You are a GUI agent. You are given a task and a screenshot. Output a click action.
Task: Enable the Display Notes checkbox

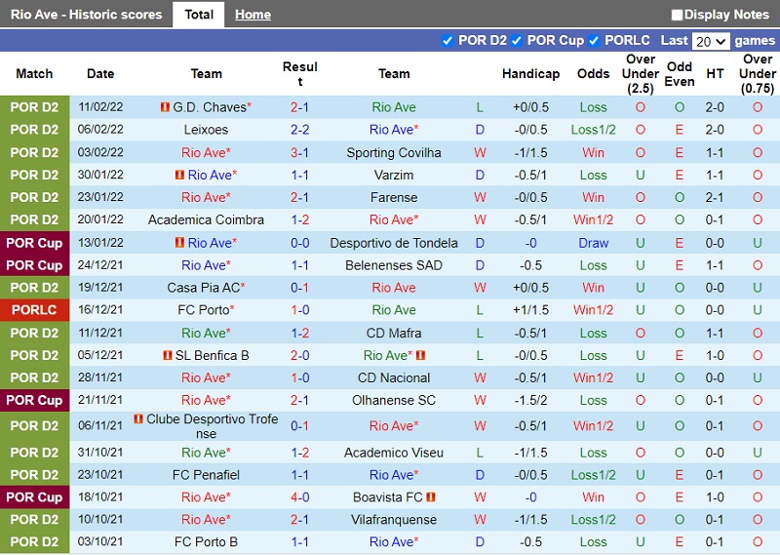677,15
